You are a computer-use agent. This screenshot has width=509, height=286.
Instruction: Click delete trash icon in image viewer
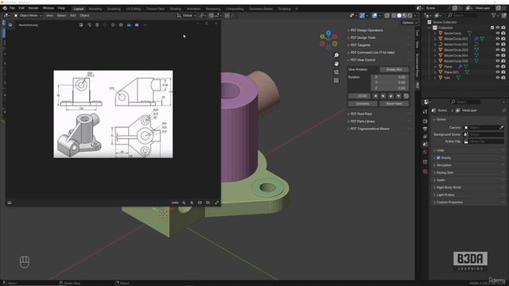pos(97,25)
